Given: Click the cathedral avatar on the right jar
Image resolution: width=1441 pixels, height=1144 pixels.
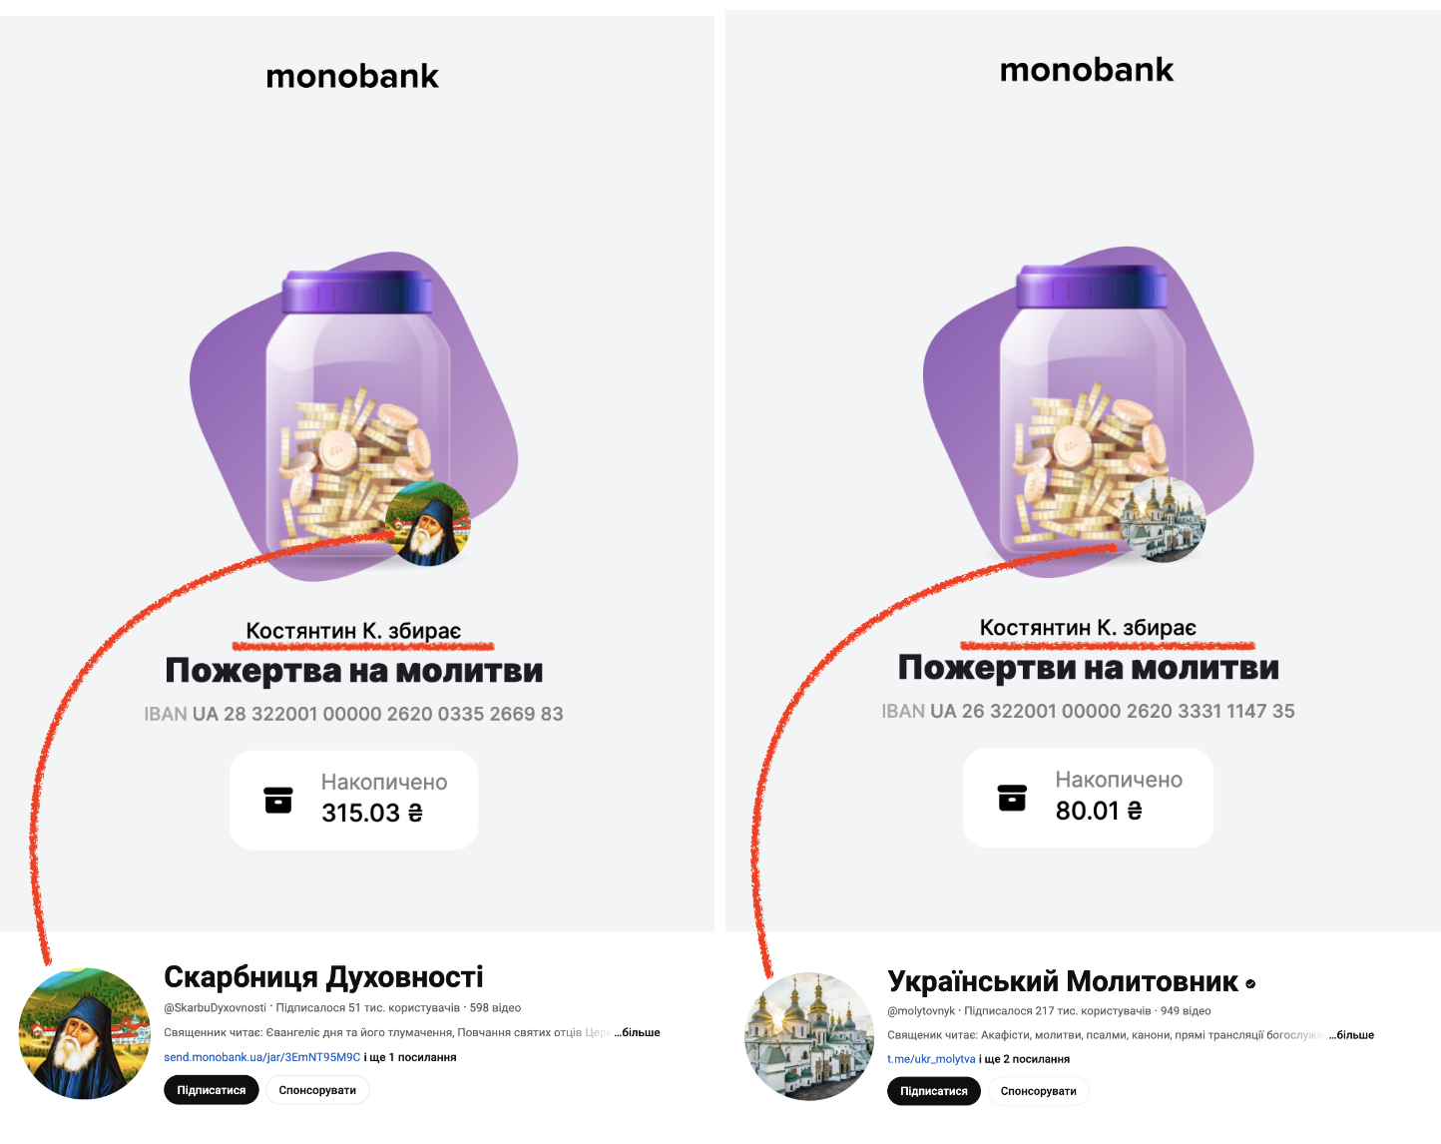Looking at the screenshot, I should tap(1163, 520).
